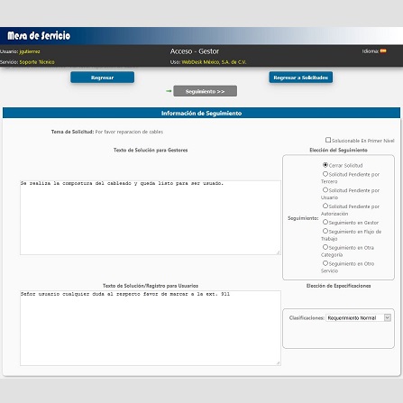Check Solucionable En Primer Nivel checkbox
Screen dimensions: 403x403
click(328, 140)
